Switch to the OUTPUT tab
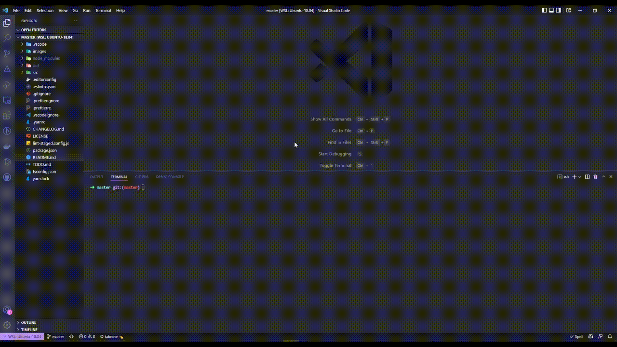Screen dimensions: 617x347 click(x=96, y=176)
